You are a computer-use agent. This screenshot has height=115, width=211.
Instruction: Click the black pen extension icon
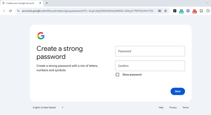(x=175, y=11)
